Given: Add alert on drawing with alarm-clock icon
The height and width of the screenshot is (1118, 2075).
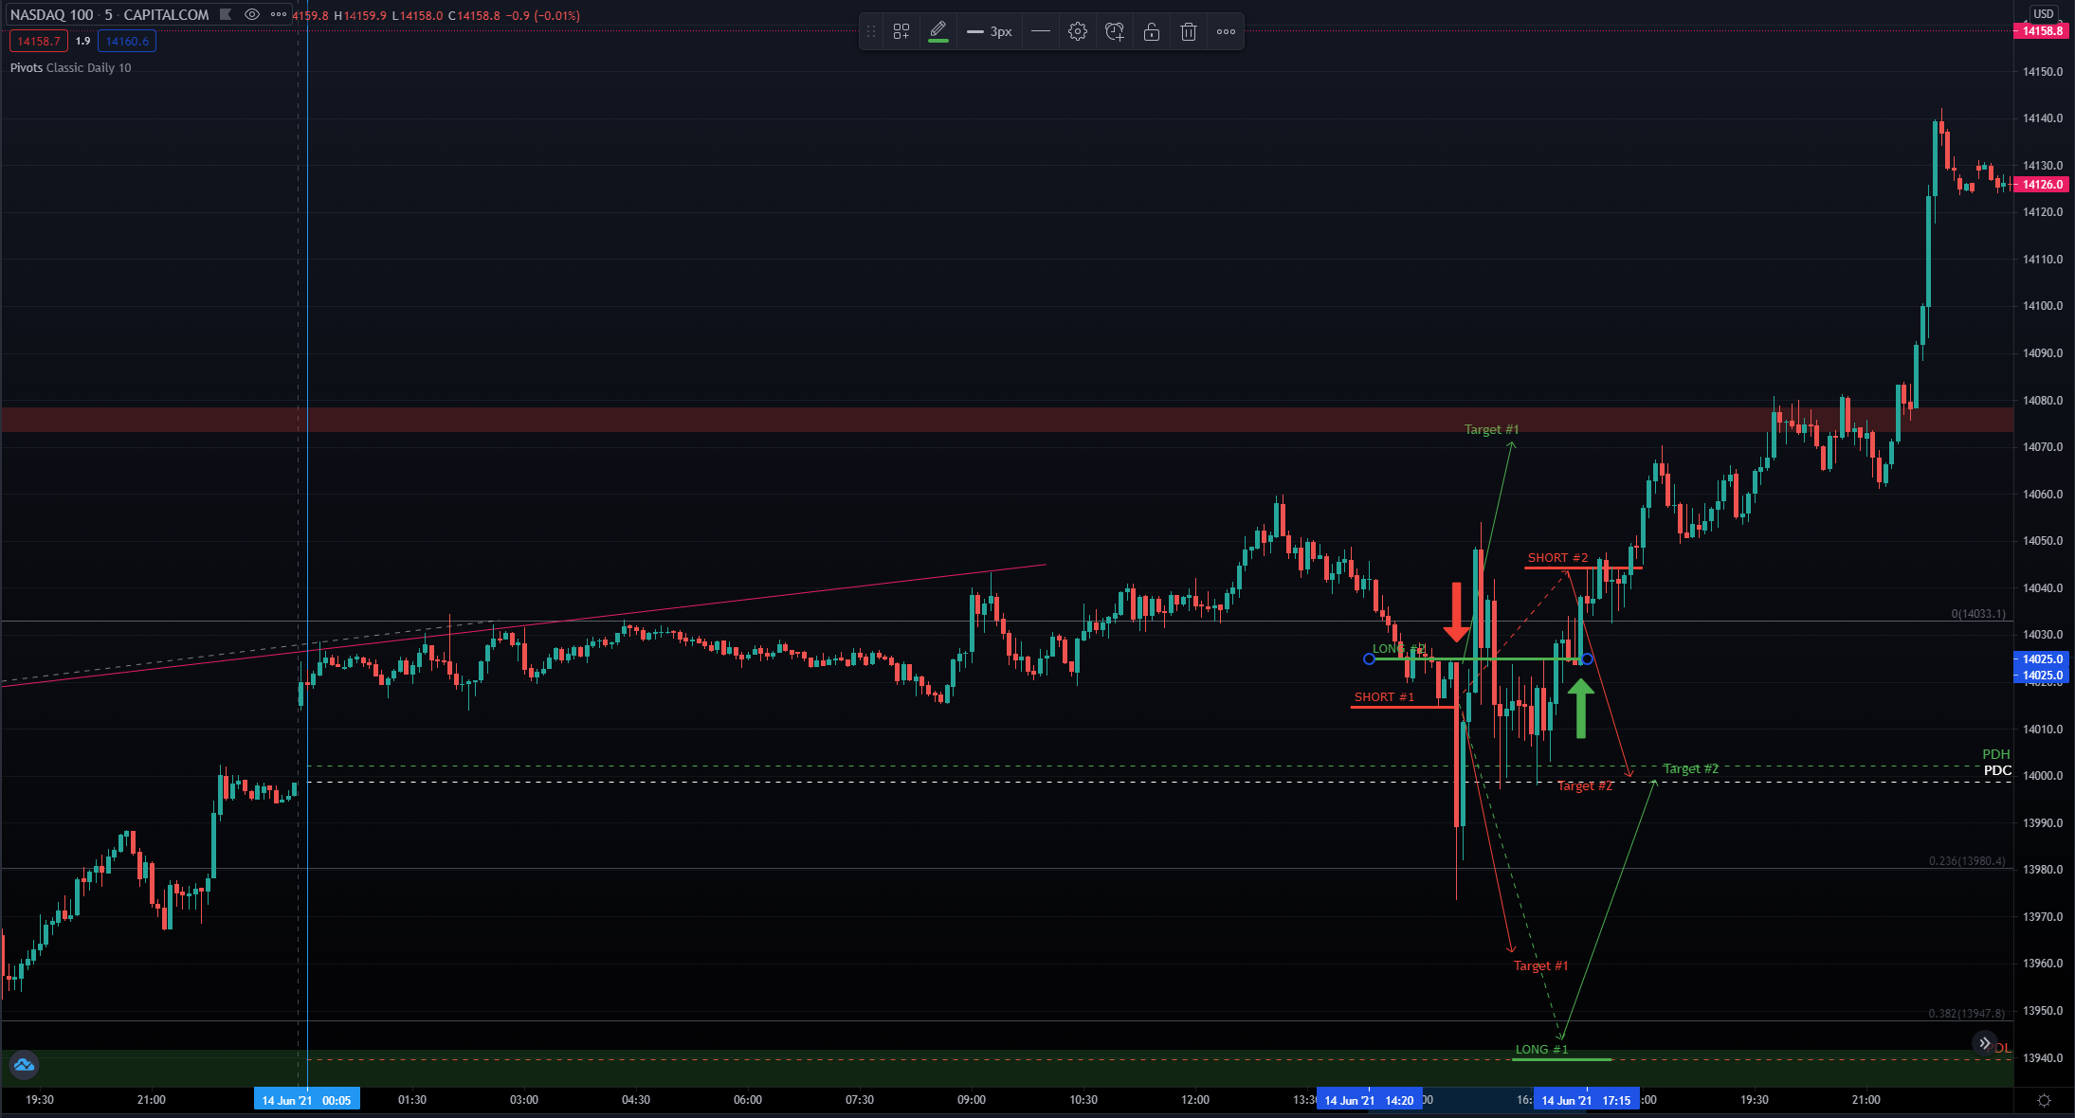Looking at the screenshot, I should click(x=1114, y=31).
